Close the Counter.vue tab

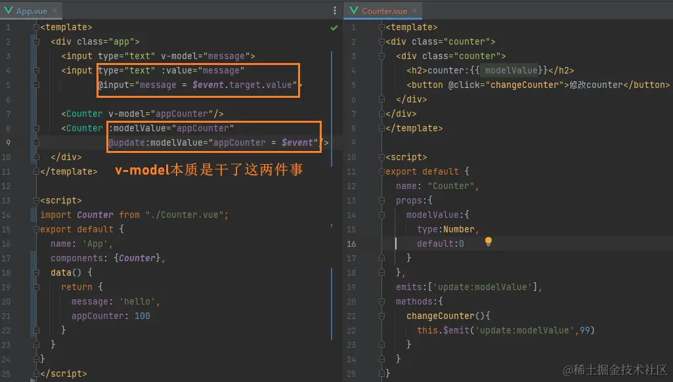click(x=414, y=11)
